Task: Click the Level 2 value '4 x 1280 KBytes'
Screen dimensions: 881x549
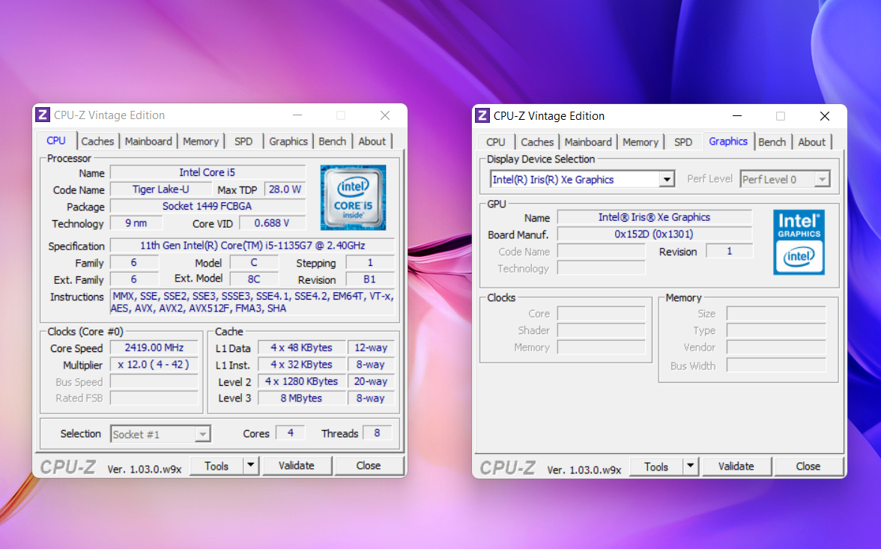Action: coord(301,381)
